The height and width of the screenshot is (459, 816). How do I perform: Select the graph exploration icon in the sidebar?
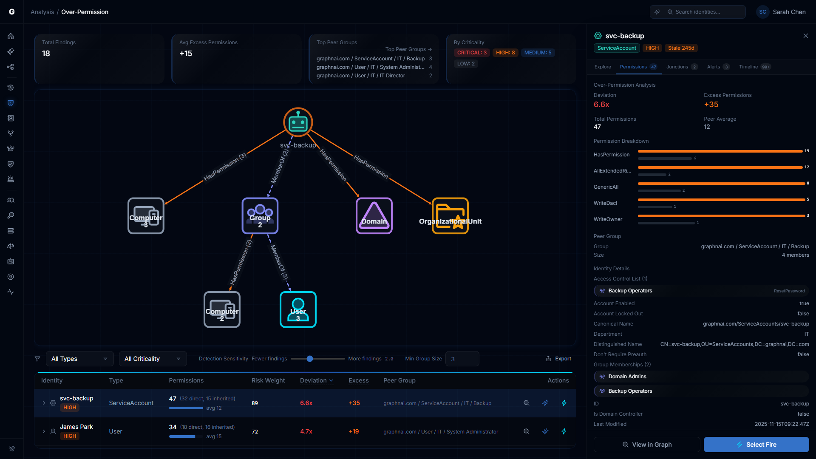click(x=11, y=67)
